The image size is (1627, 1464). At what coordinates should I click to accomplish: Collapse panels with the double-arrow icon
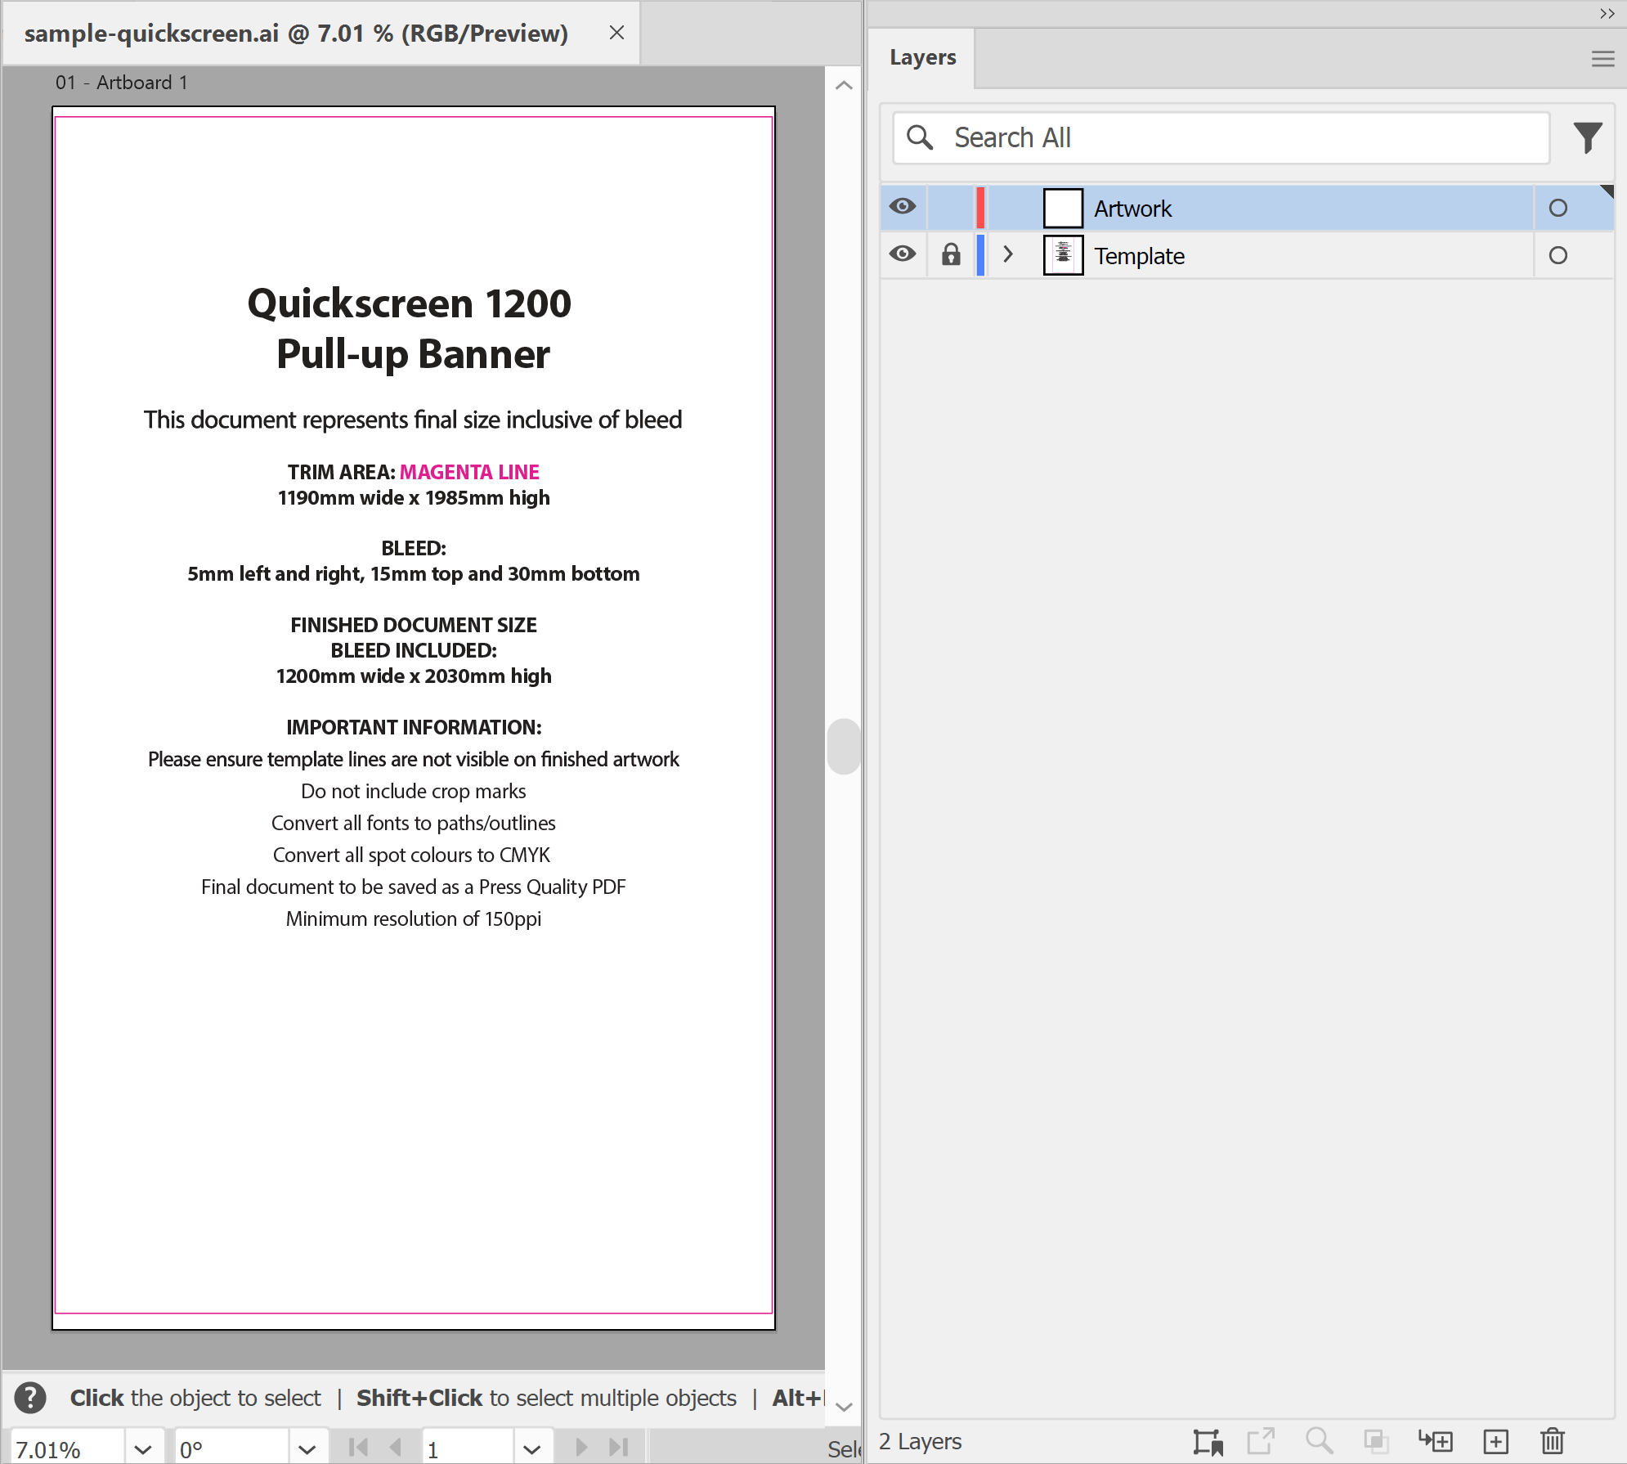click(1607, 13)
